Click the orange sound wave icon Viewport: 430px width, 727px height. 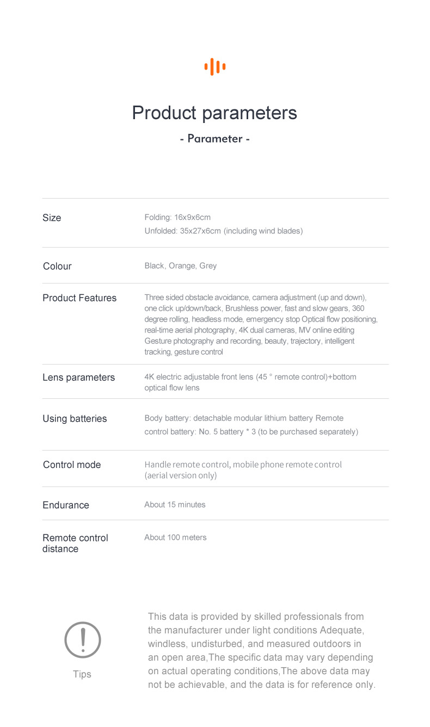215,67
